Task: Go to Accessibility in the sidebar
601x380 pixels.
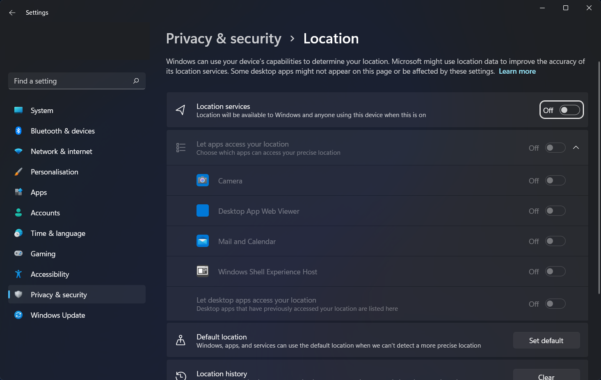Action: tap(50, 274)
